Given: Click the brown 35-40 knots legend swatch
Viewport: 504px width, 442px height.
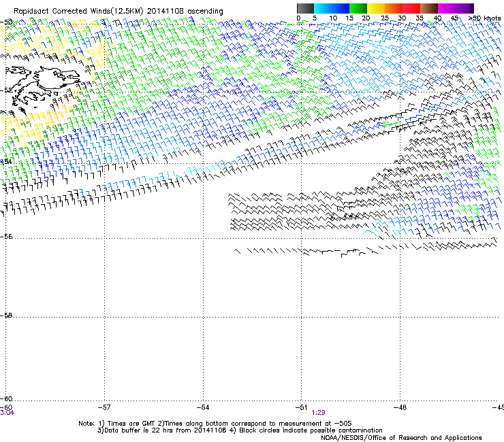Looking at the screenshot, I should (429, 8).
